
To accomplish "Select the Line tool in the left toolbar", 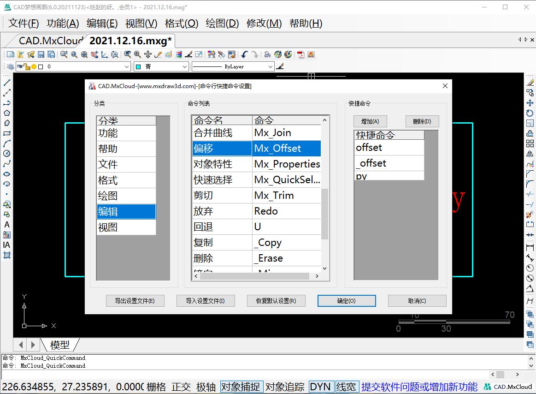I will [x=6, y=83].
